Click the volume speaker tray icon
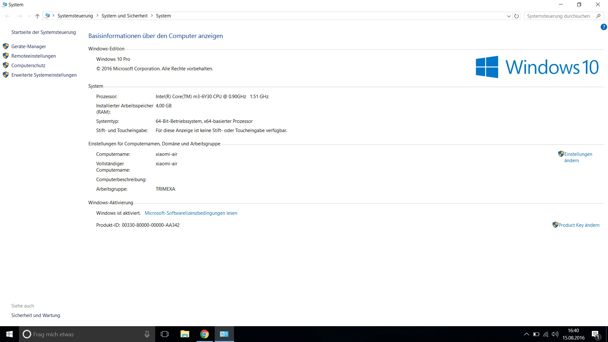Viewport: 608px width, 342px height. coord(555,334)
